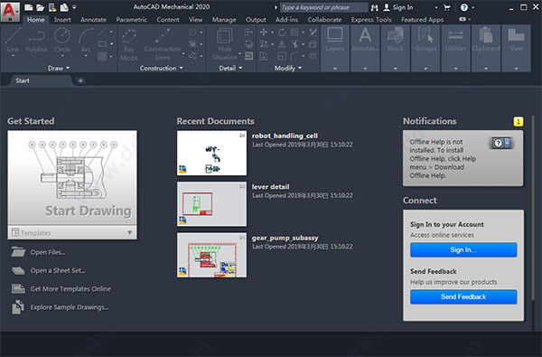The width and height of the screenshot is (542, 357).
Task: Click the Start Drawing tile
Action: (x=72, y=178)
